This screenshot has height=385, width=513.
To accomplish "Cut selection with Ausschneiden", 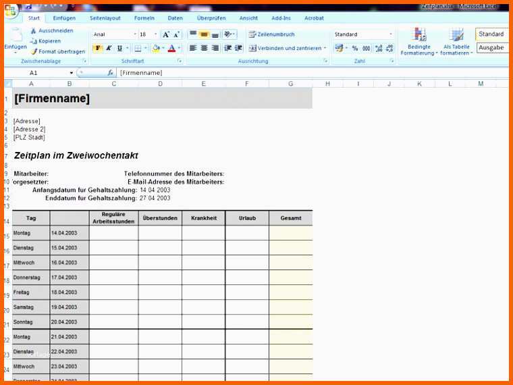I will click(52, 30).
